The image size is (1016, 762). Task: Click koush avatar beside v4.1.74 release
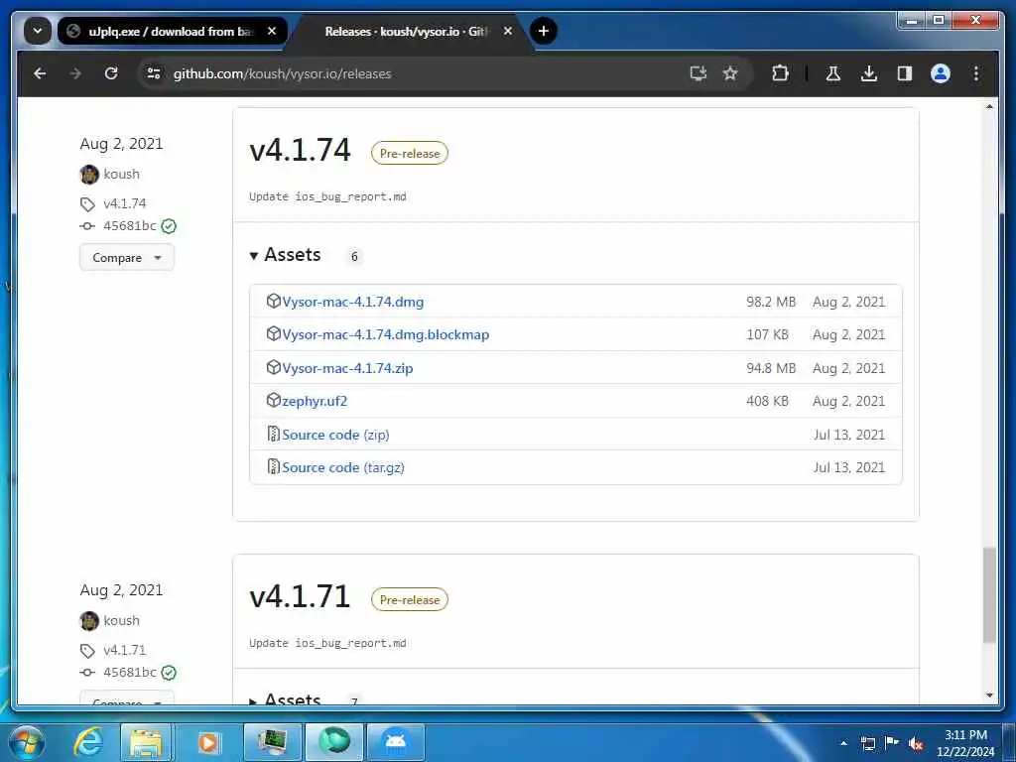pyautogui.click(x=88, y=175)
